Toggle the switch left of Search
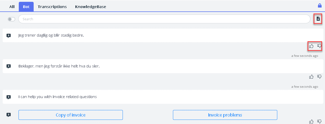This screenshot has width=325, height=124. (x=11, y=19)
